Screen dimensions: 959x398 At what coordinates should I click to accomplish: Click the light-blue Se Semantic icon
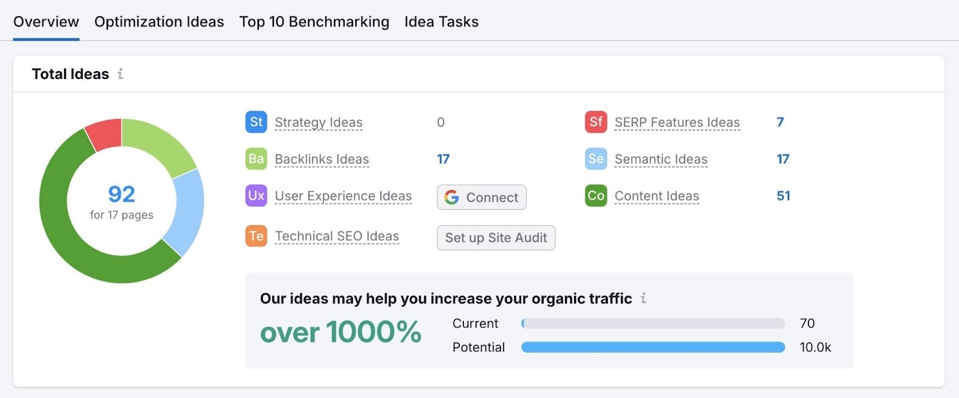point(596,159)
